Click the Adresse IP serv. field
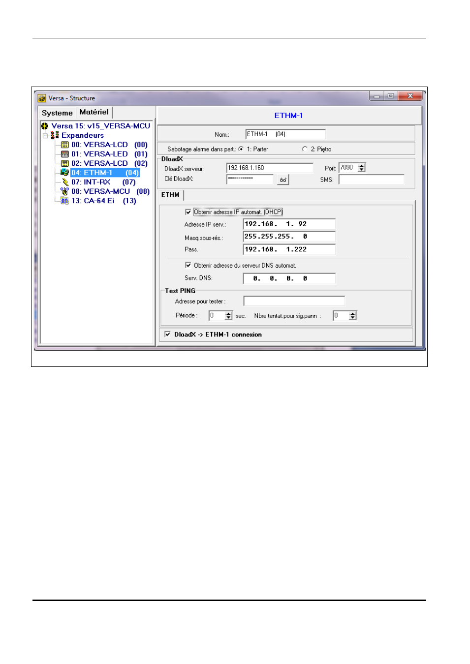The image size is (470, 664). click(289, 224)
